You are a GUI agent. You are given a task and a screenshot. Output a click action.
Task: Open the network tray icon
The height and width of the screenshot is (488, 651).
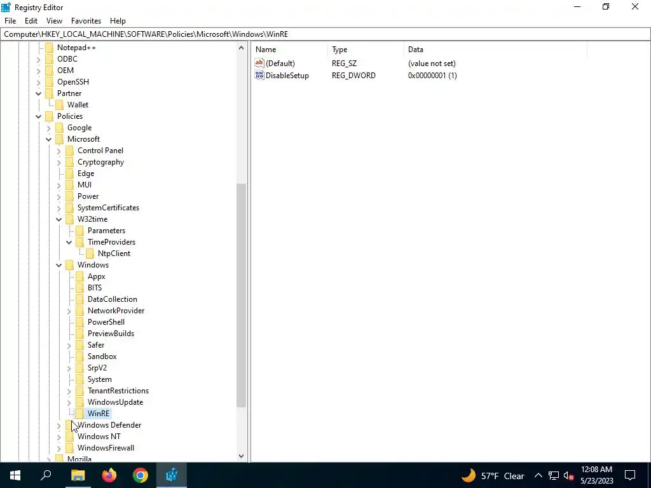click(x=554, y=475)
